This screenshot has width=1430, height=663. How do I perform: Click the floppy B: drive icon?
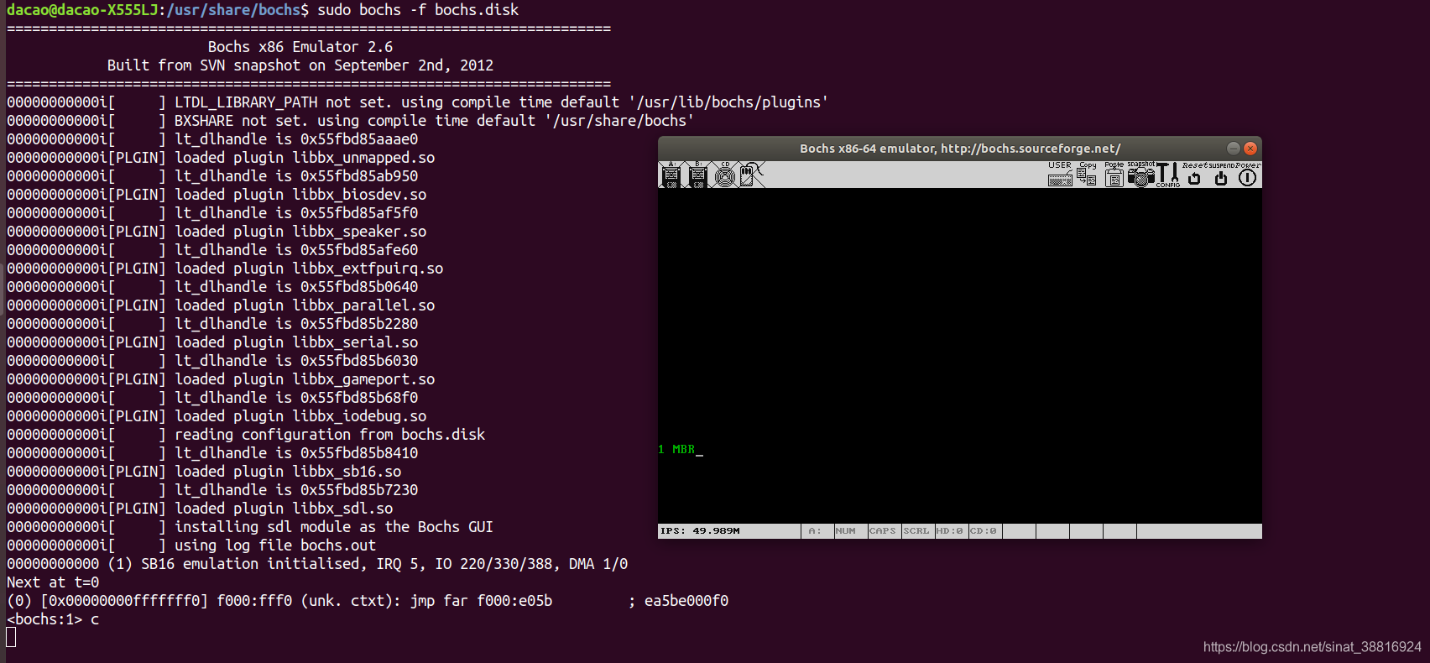coord(697,175)
